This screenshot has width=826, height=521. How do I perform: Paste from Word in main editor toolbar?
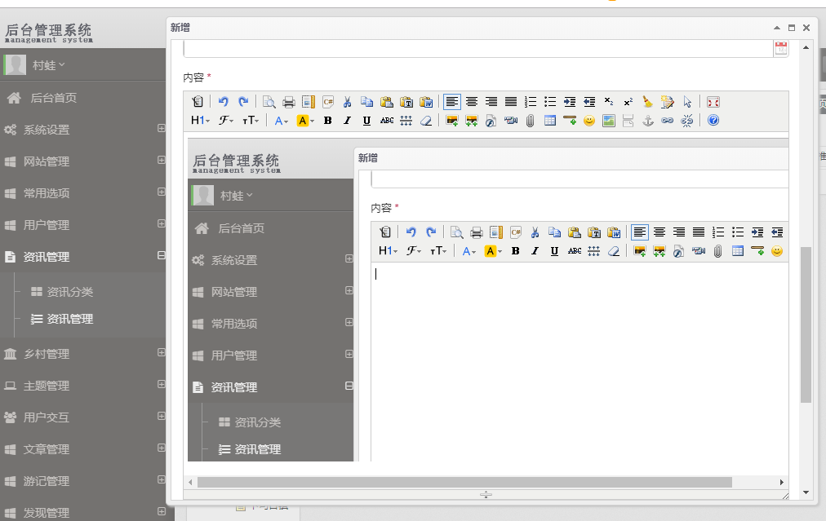(426, 102)
